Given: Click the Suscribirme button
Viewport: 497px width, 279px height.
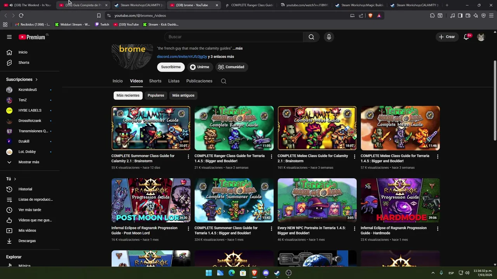Looking at the screenshot, I should [x=171, y=67].
